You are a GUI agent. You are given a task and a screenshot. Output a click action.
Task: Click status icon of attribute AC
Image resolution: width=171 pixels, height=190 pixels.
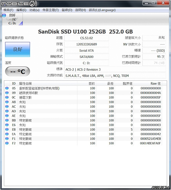[7, 107]
